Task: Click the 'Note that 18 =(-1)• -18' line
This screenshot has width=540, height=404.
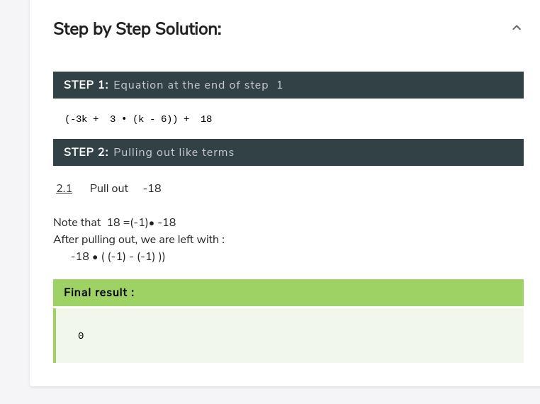Action: pyautogui.click(x=114, y=223)
